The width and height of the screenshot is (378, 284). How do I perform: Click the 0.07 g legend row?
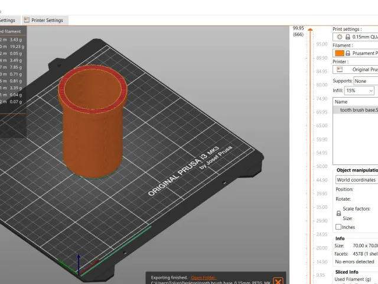click(x=12, y=102)
